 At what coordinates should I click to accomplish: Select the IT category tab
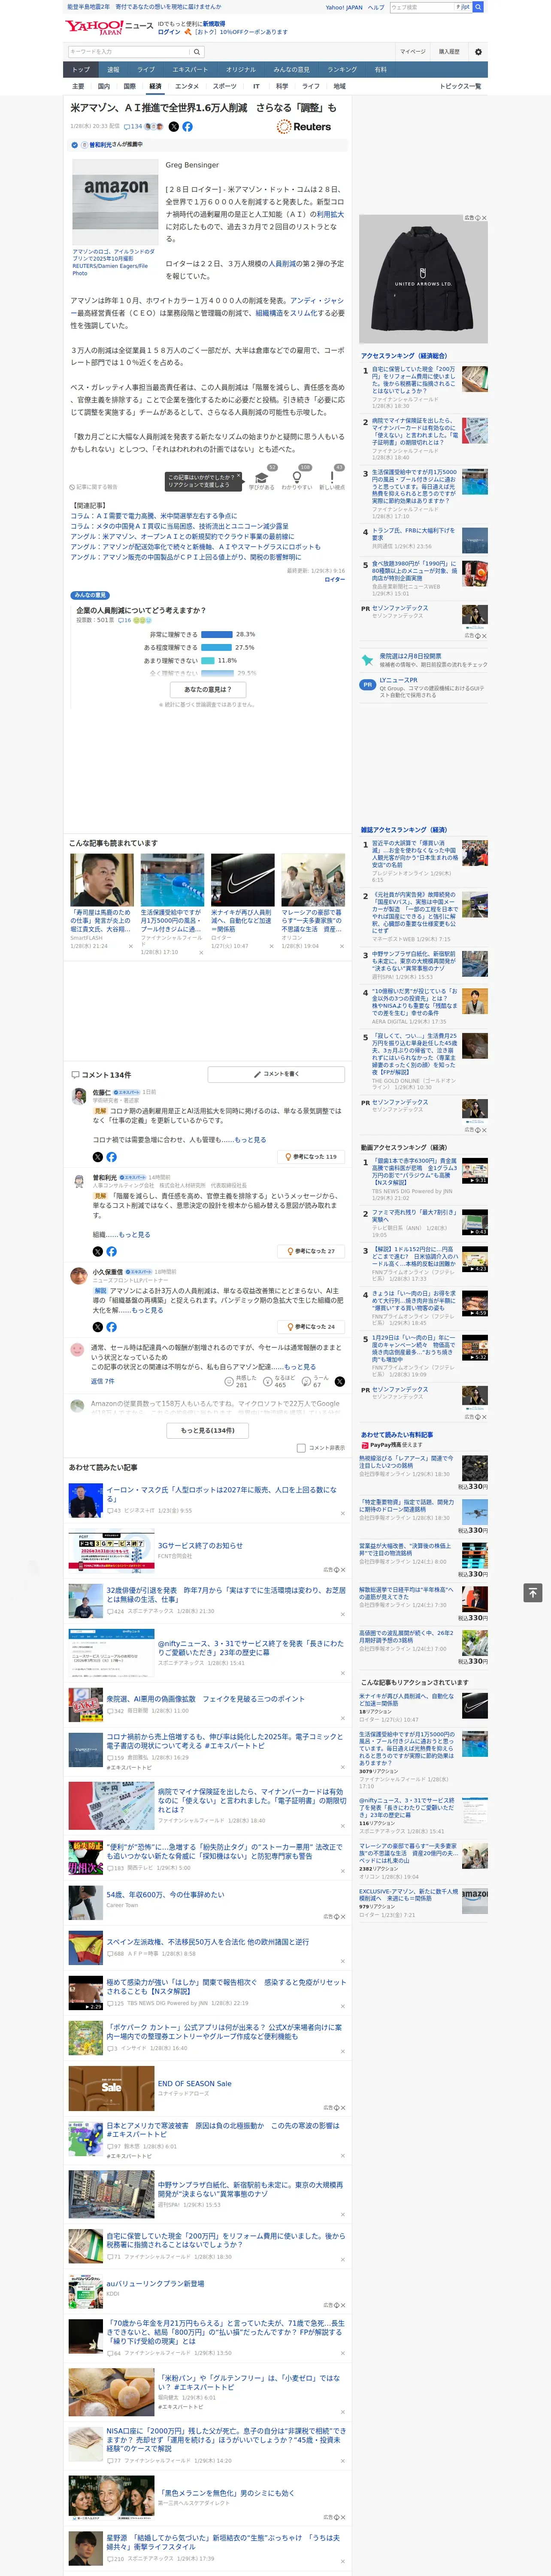pos(256,86)
